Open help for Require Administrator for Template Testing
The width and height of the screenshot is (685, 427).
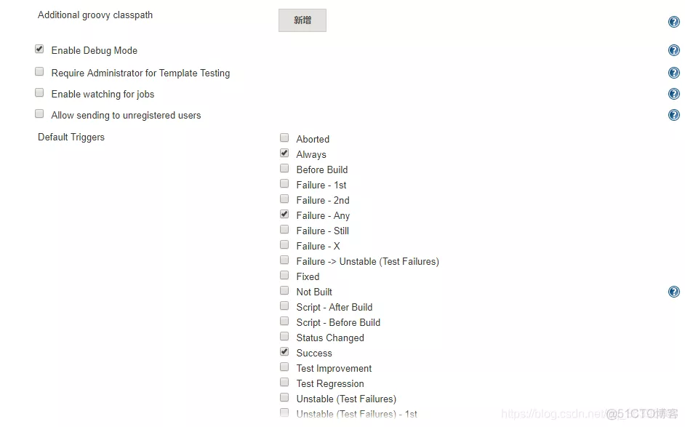pyautogui.click(x=673, y=73)
